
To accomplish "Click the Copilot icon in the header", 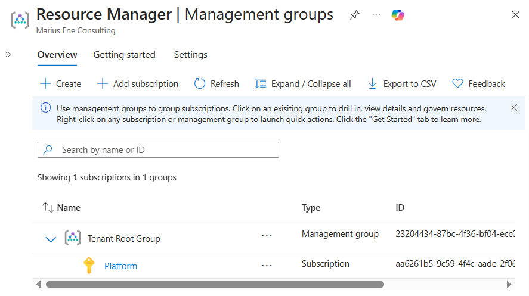I will click(x=398, y=15).
